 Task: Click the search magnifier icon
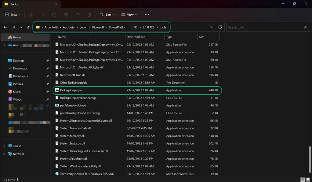[x=305, y=27]
